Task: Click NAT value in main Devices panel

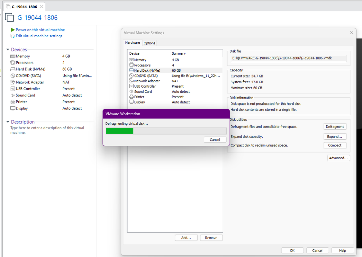Action: [66, 82]
